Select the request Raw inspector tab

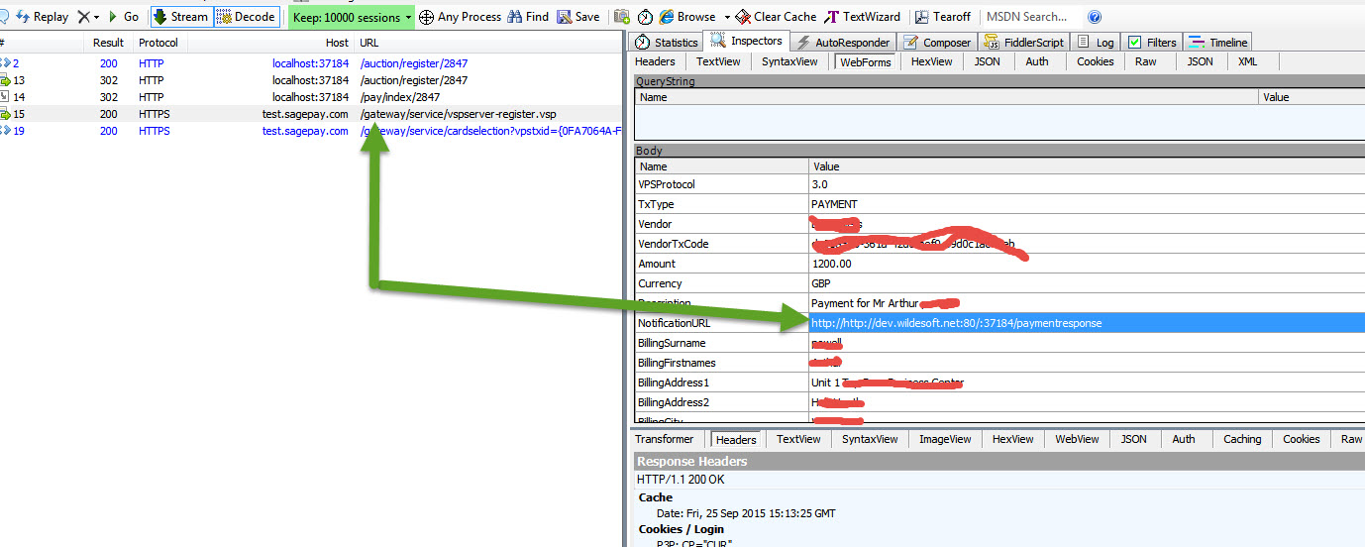pos(1145,61)
